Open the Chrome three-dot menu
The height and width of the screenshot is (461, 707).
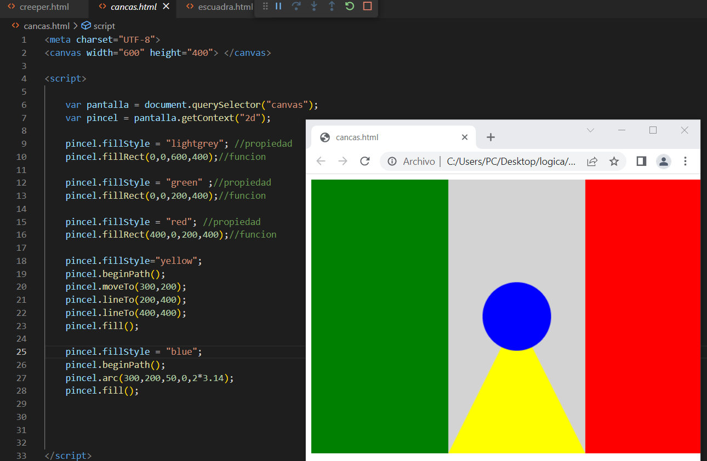[x=685, y=161]
